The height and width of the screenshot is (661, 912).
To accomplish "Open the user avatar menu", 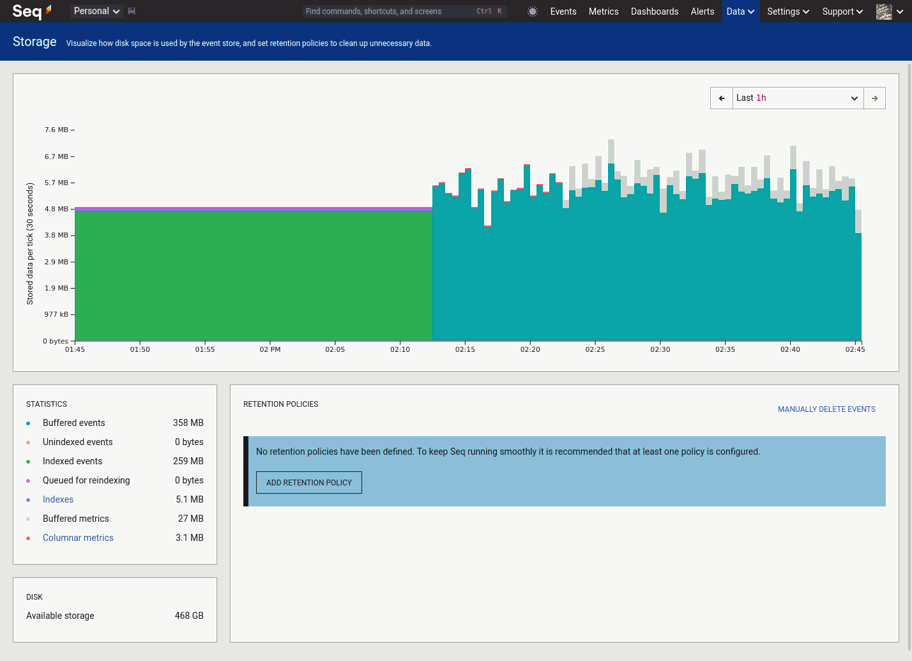I will coord(890,11).
